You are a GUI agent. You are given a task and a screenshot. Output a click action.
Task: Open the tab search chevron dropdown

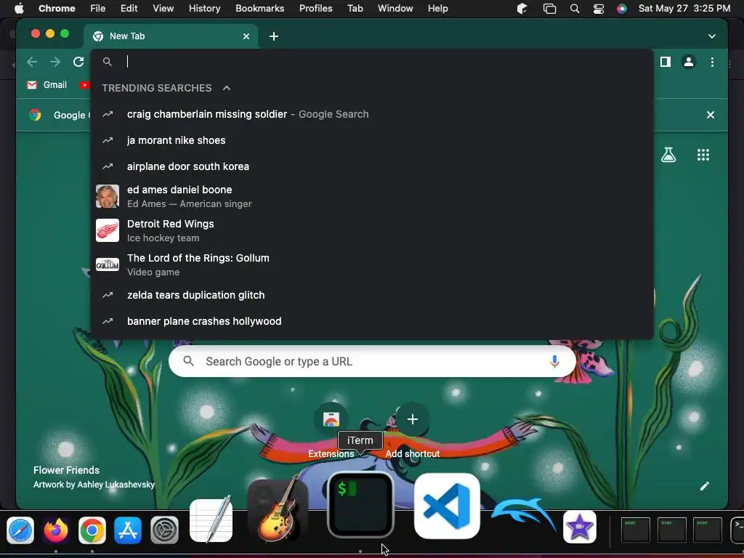coord(712,36)
